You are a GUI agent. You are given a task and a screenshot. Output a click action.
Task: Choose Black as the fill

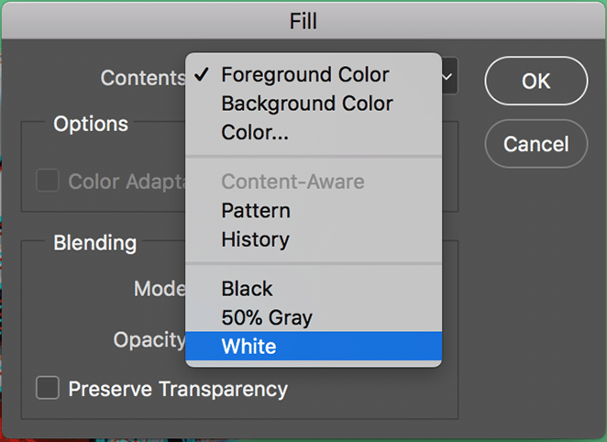(x=248, y=290)
